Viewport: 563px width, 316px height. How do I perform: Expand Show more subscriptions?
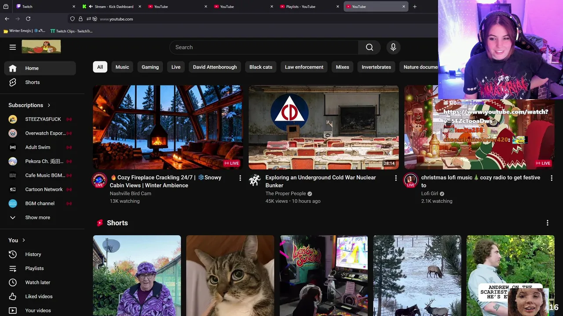[40, 218]
